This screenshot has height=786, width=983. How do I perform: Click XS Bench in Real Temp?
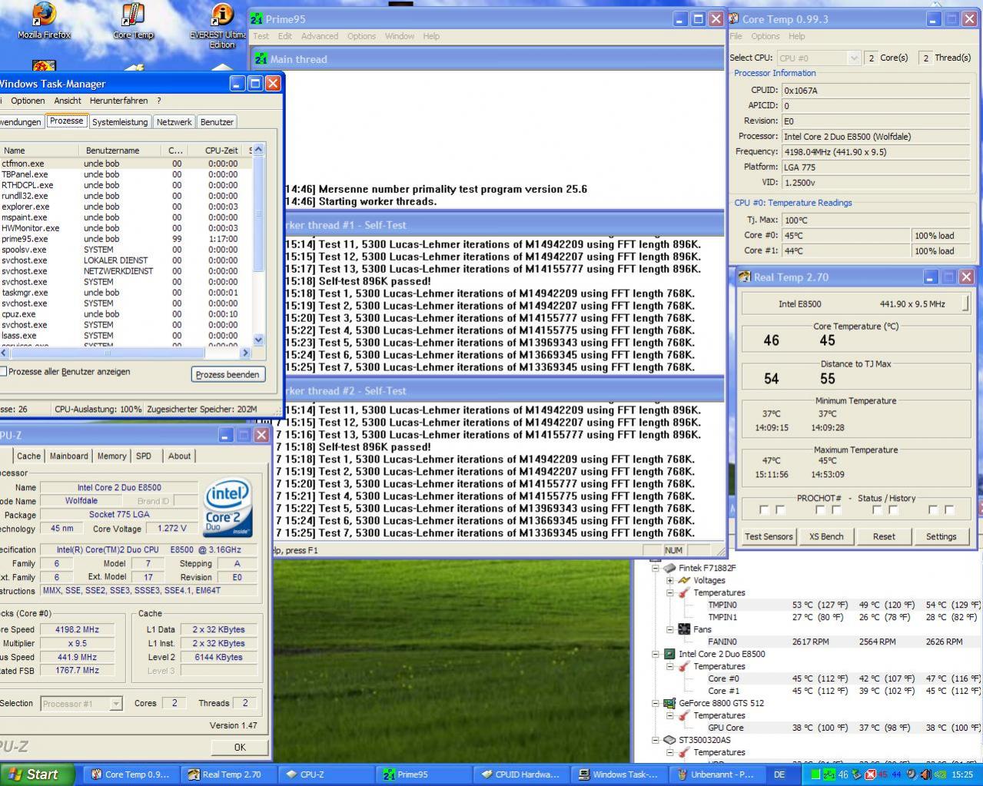tap(826, 536)
